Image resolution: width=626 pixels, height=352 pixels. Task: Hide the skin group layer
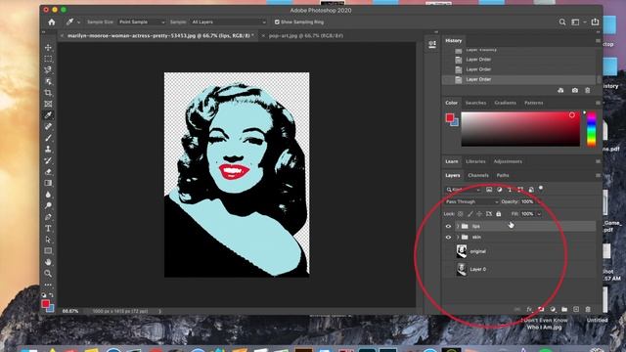click(448, 238)
